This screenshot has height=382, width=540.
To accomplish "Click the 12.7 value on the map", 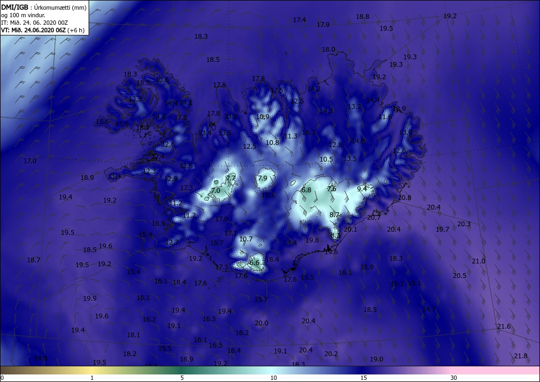I will [172, 242].
